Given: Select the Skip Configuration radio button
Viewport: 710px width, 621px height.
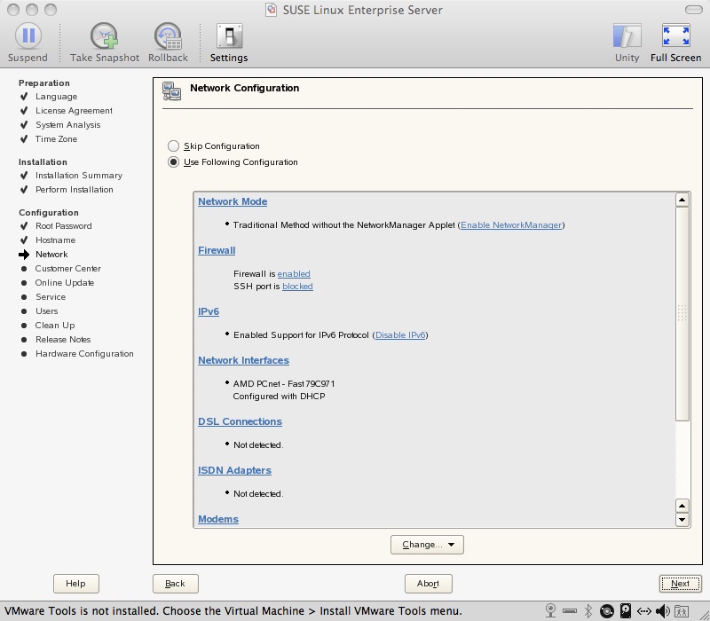Looking at the screenshot, I should (173, 145).
